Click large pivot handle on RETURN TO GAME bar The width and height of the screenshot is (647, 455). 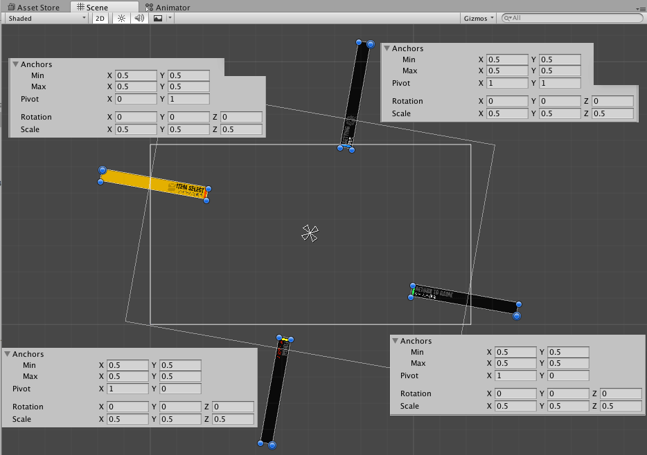coord(517,316)
